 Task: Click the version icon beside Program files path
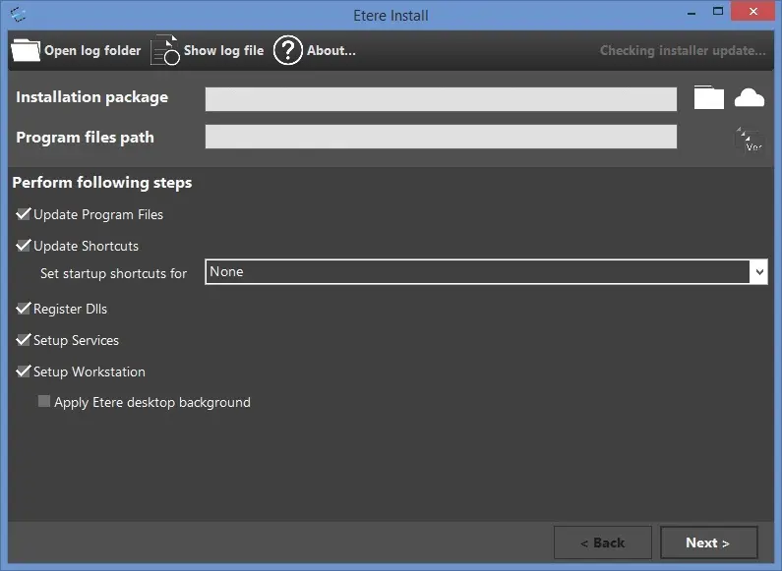750,140
